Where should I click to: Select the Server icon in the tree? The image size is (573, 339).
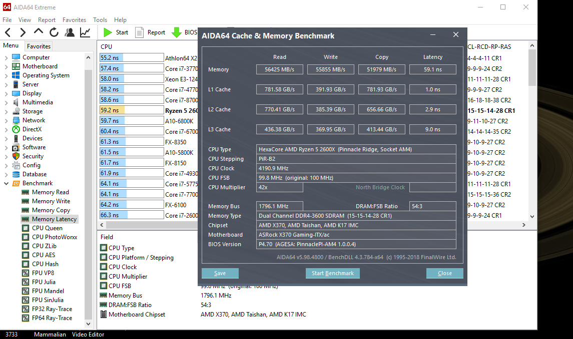coord(16,84)
